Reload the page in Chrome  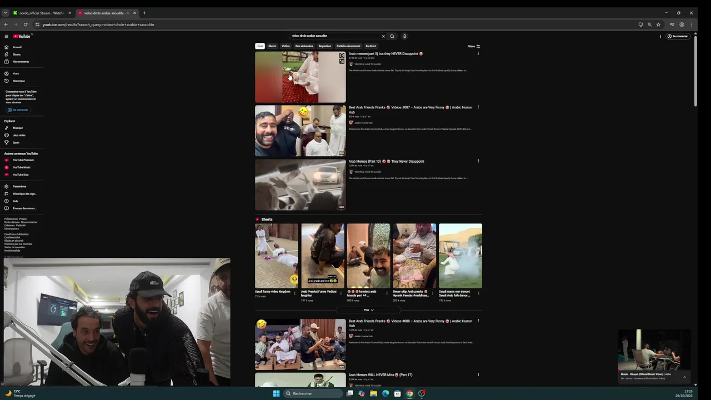click(26, 24)
